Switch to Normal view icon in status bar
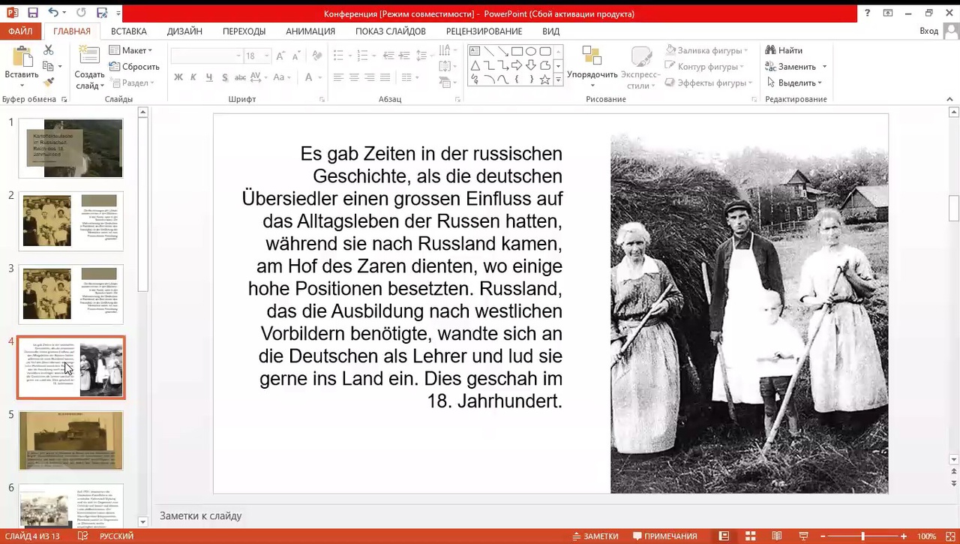Image resolution: width=960 pixels, height=544 pixels. tap(724, 536)
